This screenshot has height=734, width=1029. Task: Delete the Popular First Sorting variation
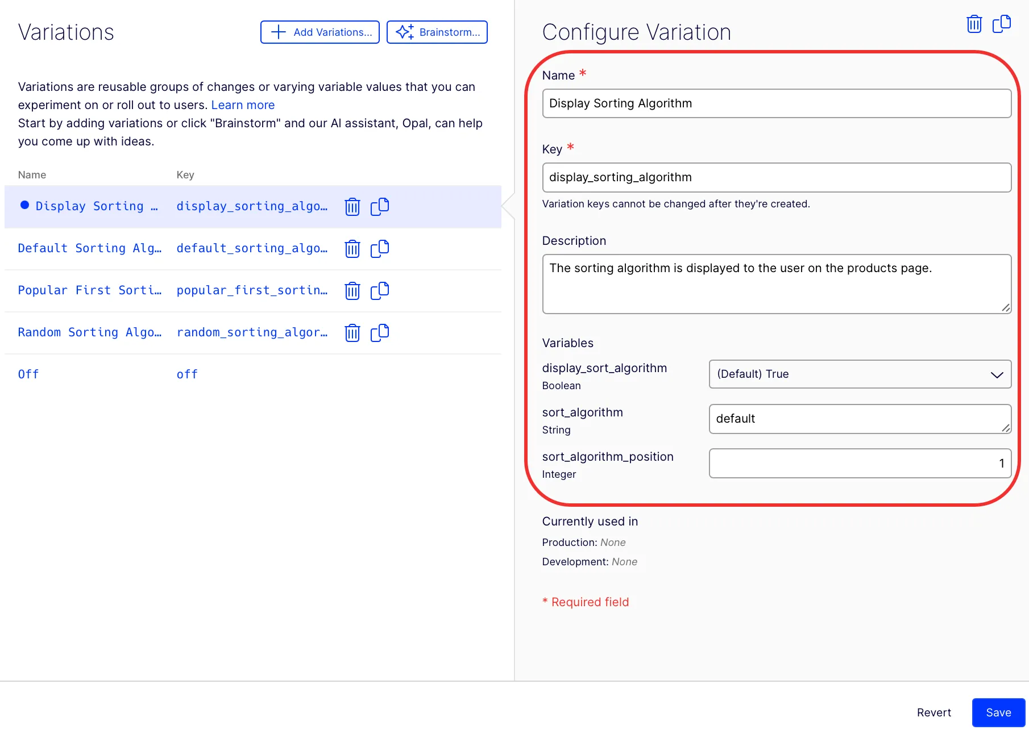352,291
